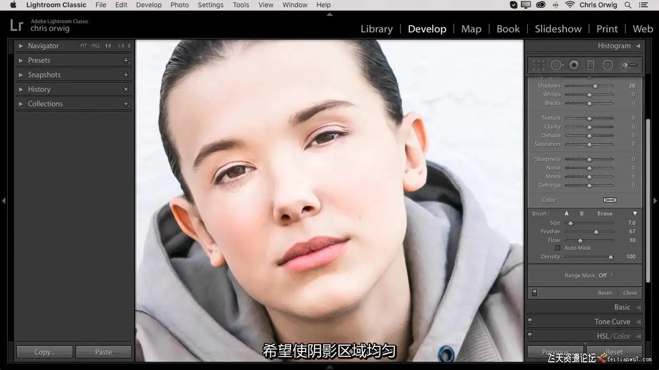
Task: Reset the adjustment brush settings
Action: pyautogui.click(x=605, y=293)
